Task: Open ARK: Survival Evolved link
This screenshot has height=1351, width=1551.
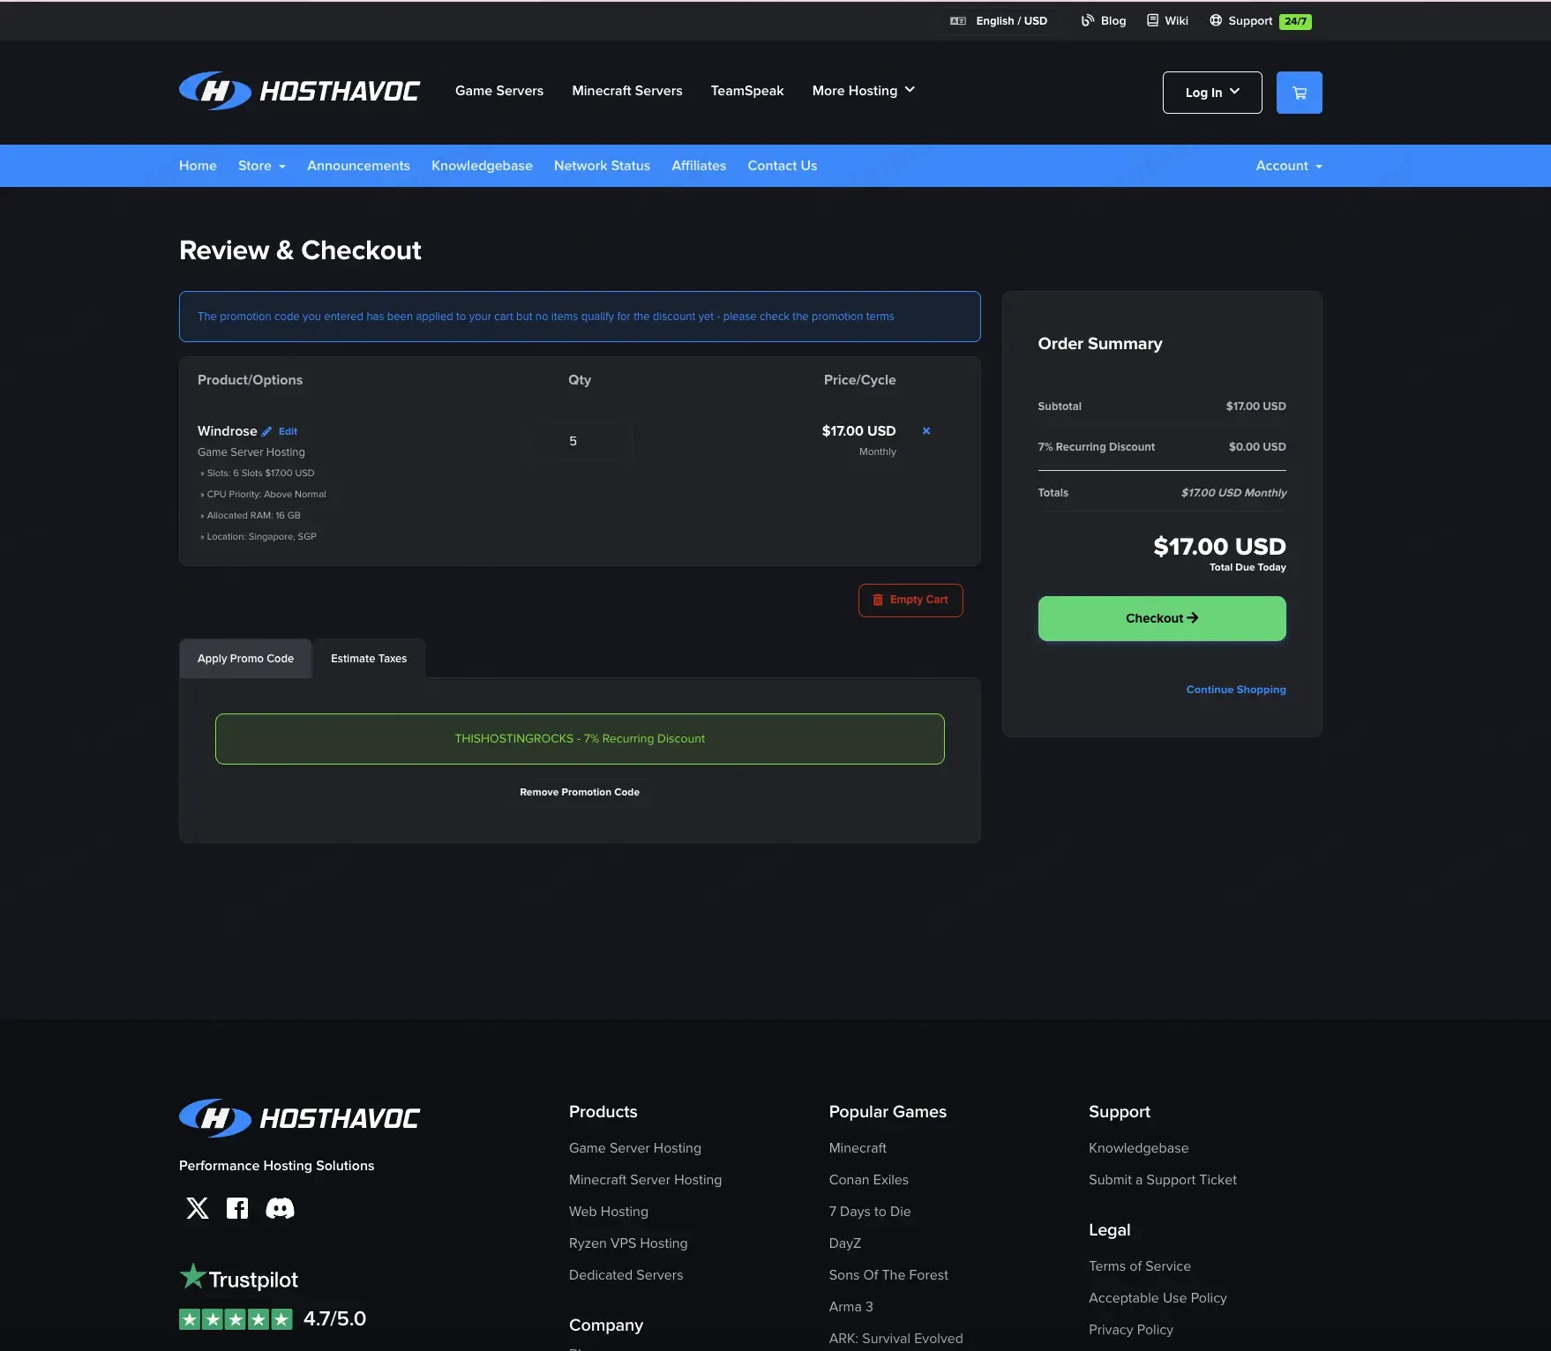Action: tap(896, 1339)
